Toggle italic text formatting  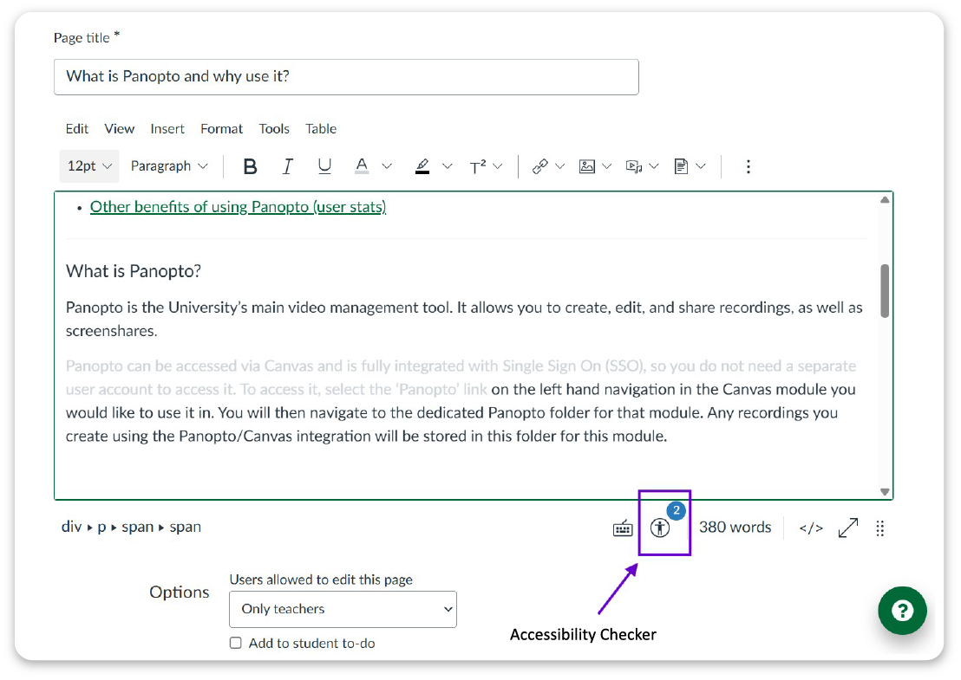[x=288, y=166]
